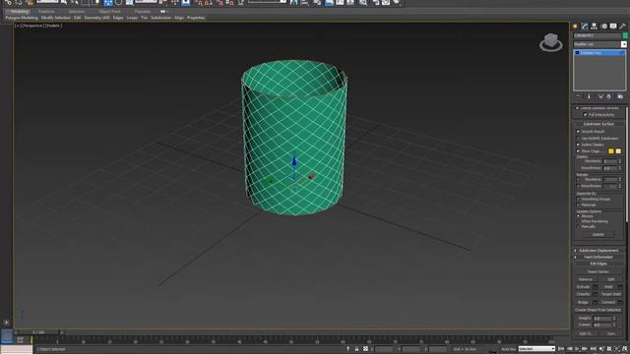
Task: Toggle the Show Cage checkbox
Action: point(578,150)
